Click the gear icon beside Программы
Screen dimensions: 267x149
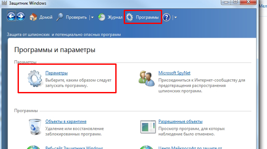(130, 17)
